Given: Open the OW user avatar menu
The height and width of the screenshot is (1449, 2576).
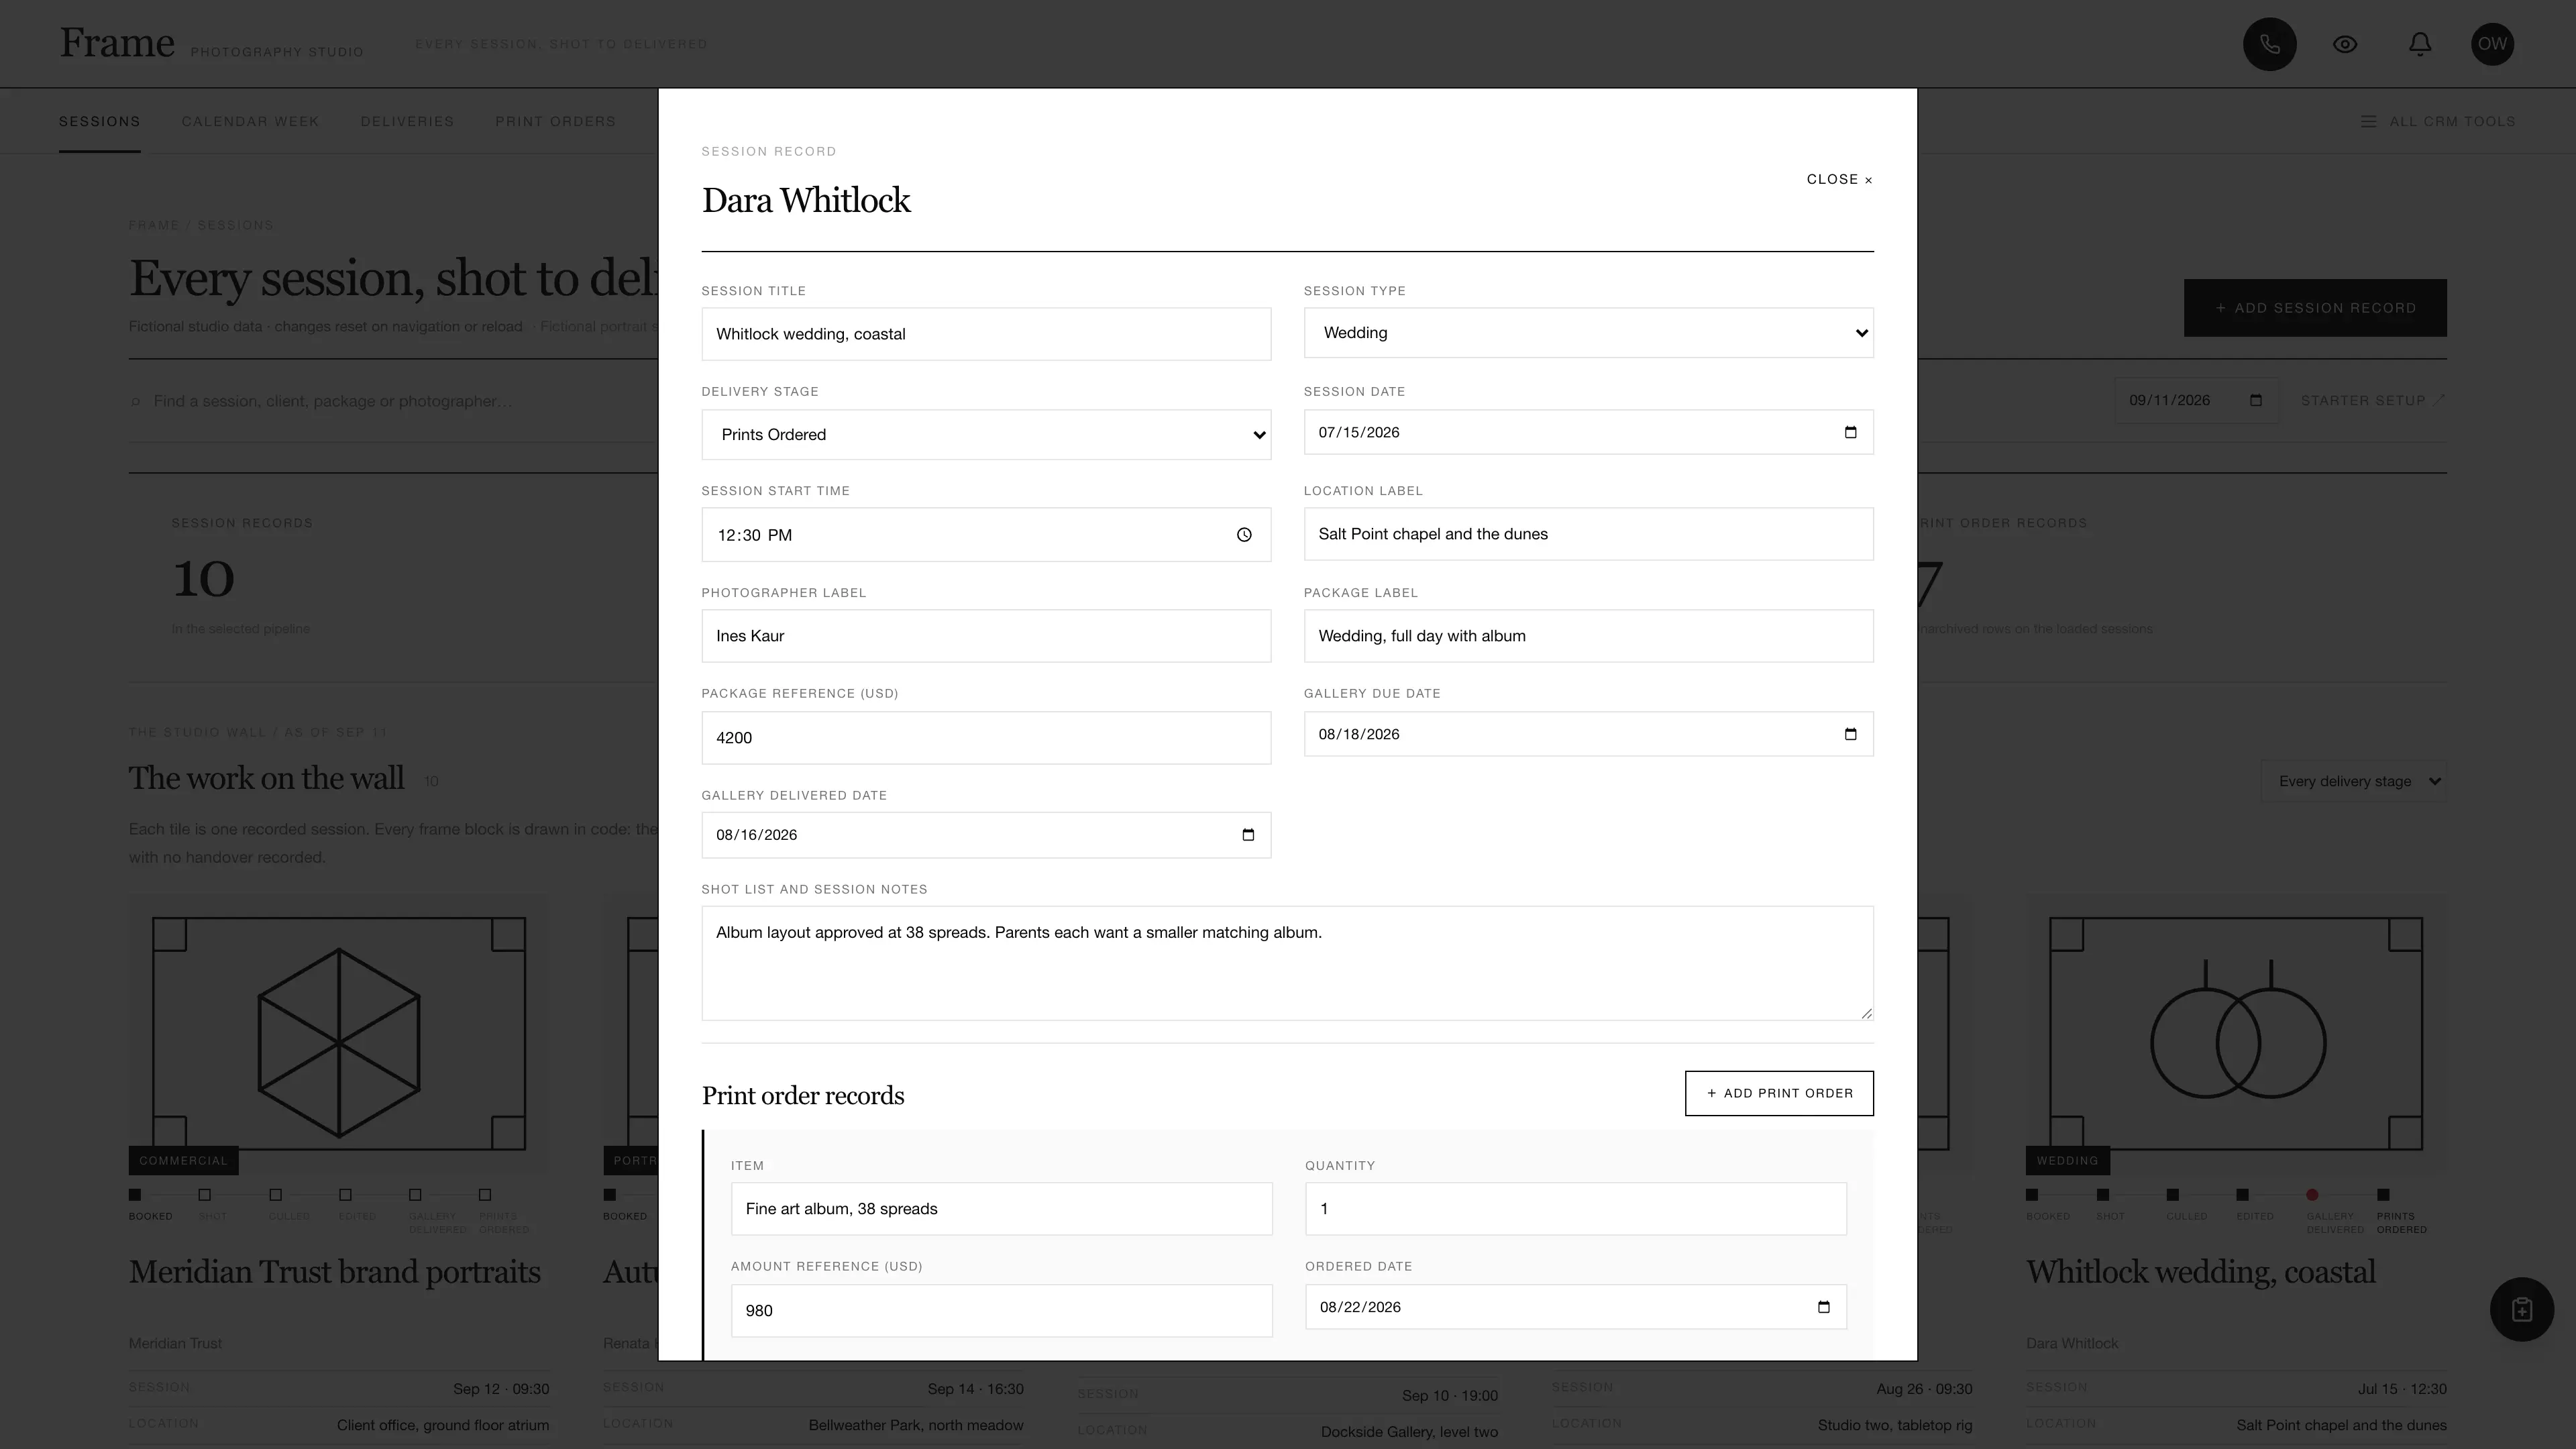Looking at the screenshot, I should [2492, 44].
